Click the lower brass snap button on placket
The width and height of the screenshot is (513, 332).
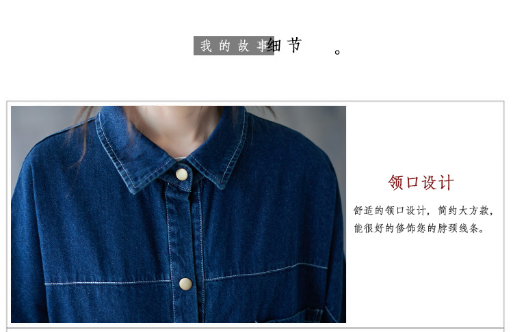coord(185,284)
